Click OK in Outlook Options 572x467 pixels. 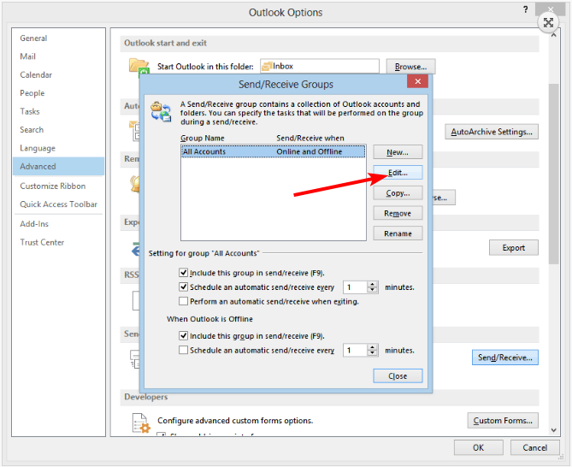[x=478, y=447]
